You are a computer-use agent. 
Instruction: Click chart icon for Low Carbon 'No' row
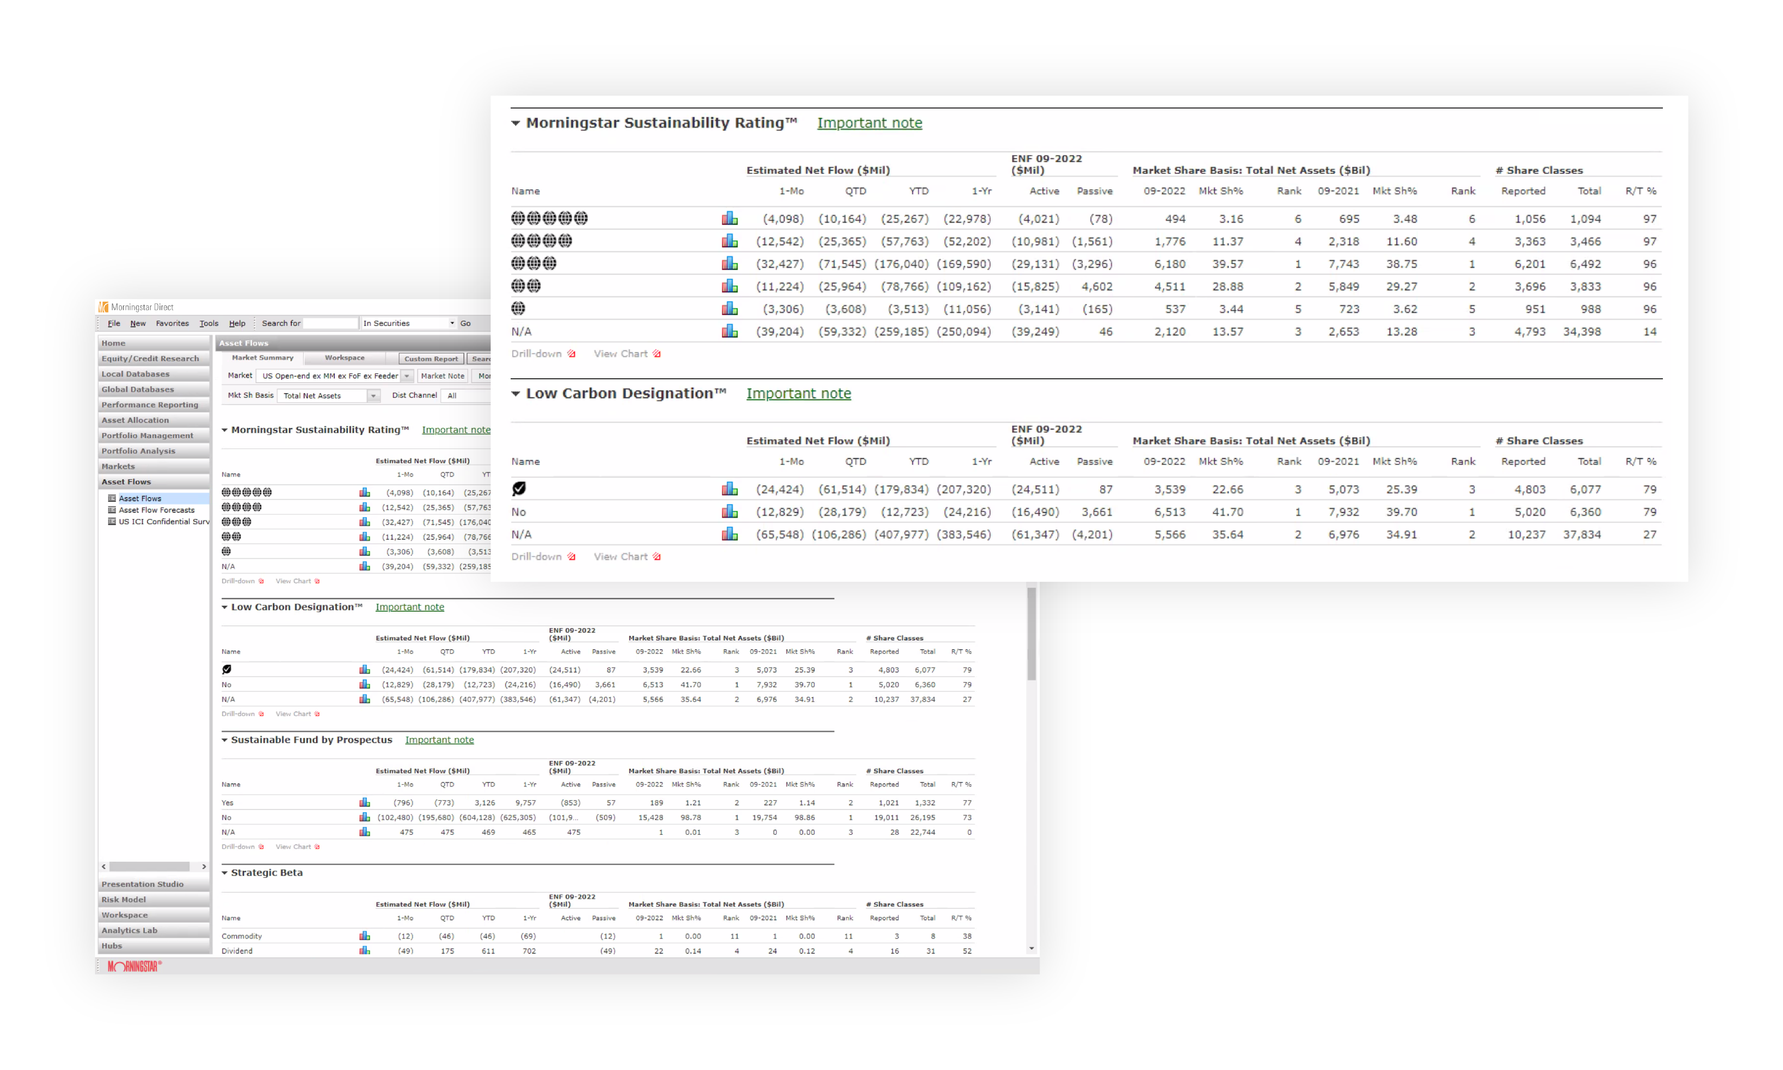729,512
